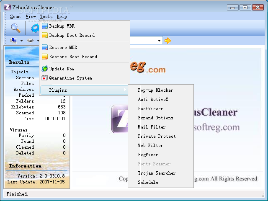Click the Backup MBR icon
The height and width of the screenshot is (201, 268).
(45, 26)
